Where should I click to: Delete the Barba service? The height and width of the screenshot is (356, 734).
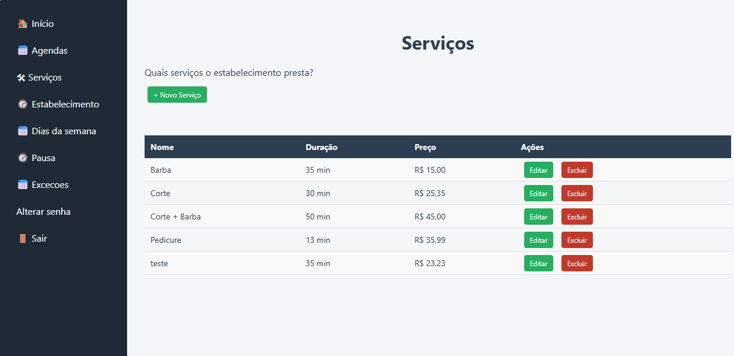[577, 170]
